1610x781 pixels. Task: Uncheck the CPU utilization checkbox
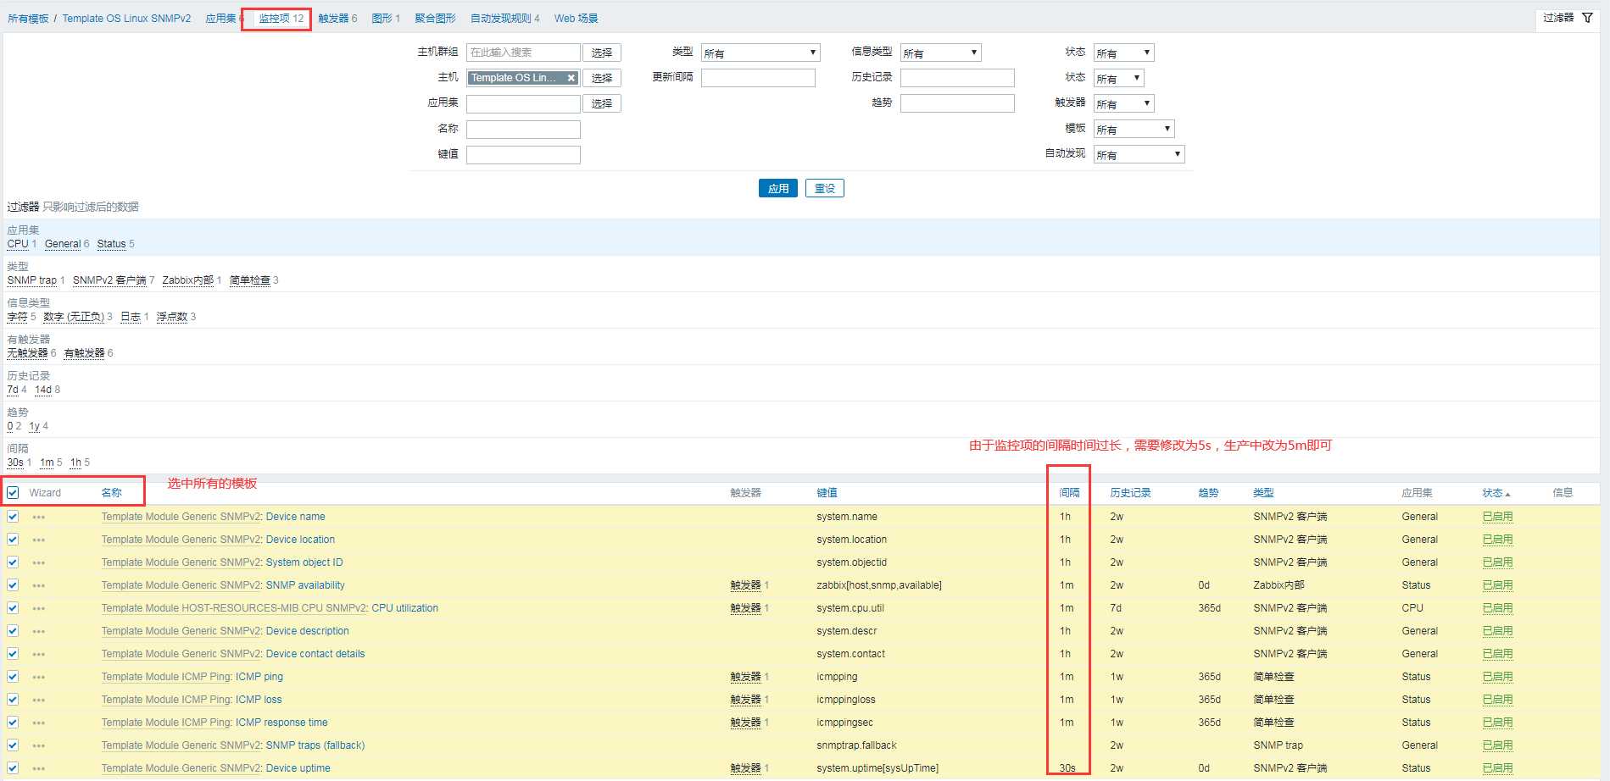[13, 607]
